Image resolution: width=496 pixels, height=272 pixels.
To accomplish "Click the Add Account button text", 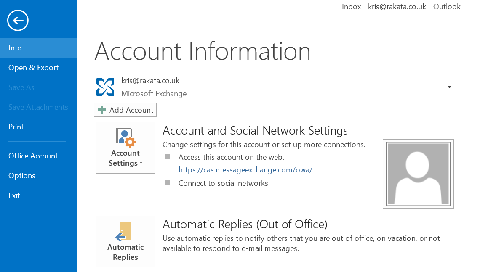I will 131,110.
